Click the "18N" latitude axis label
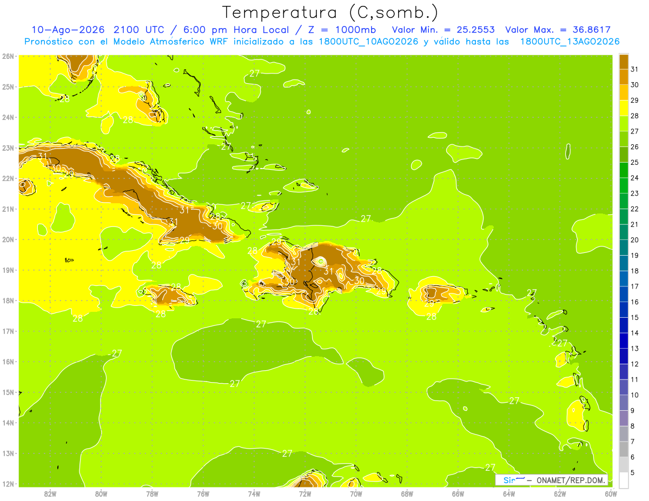649x501 pixels. pos(8,300)
